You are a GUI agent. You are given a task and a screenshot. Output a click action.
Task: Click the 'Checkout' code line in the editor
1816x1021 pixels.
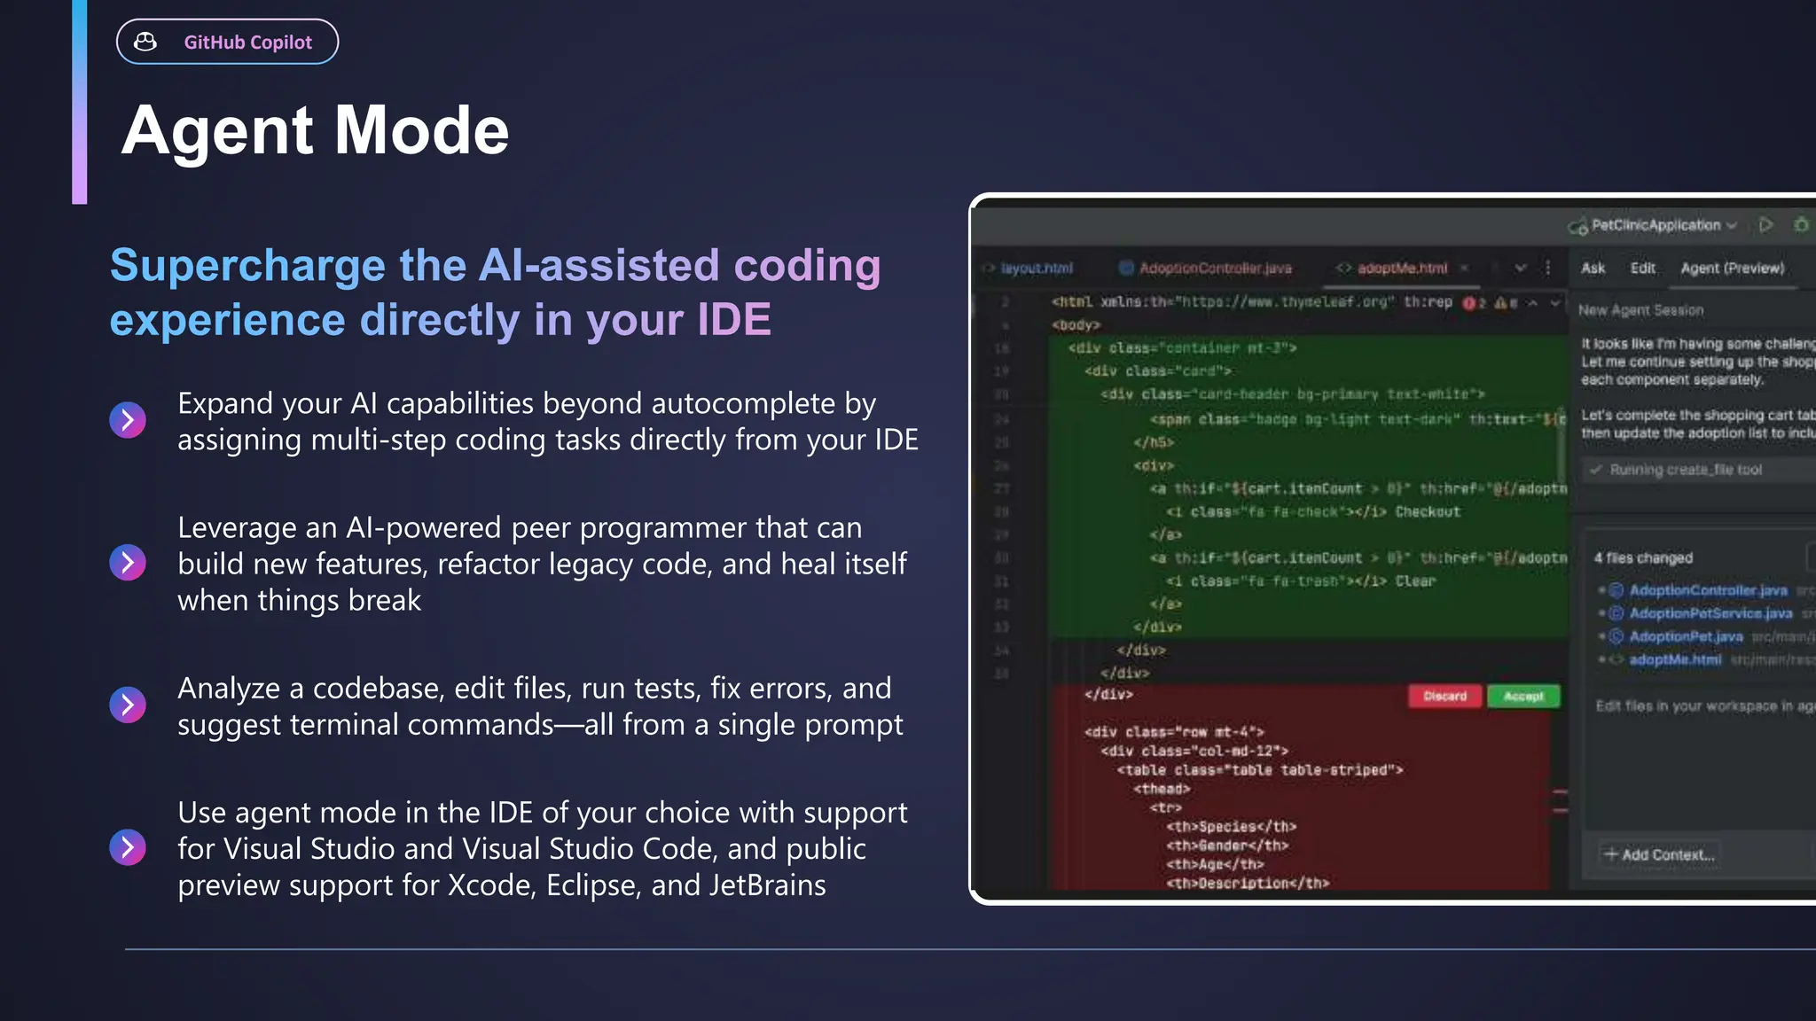1312,511
